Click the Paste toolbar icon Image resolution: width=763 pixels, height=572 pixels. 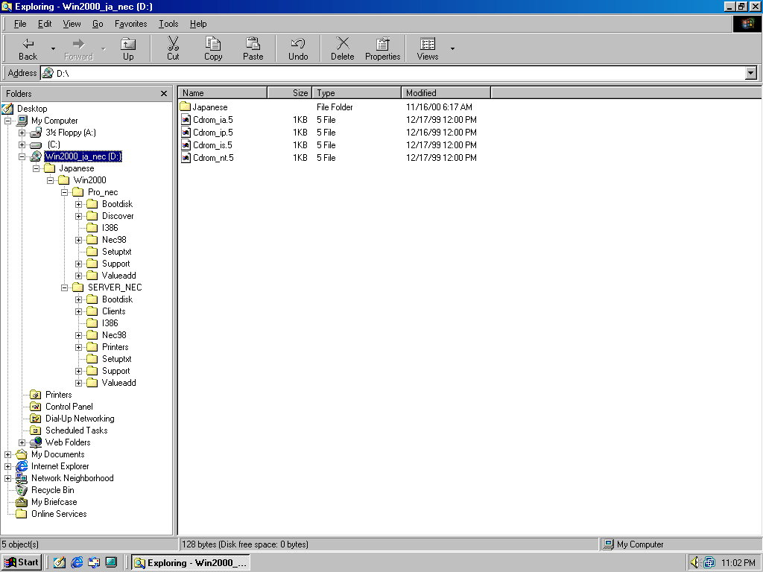pyautogui.click(x=253, y=48)
